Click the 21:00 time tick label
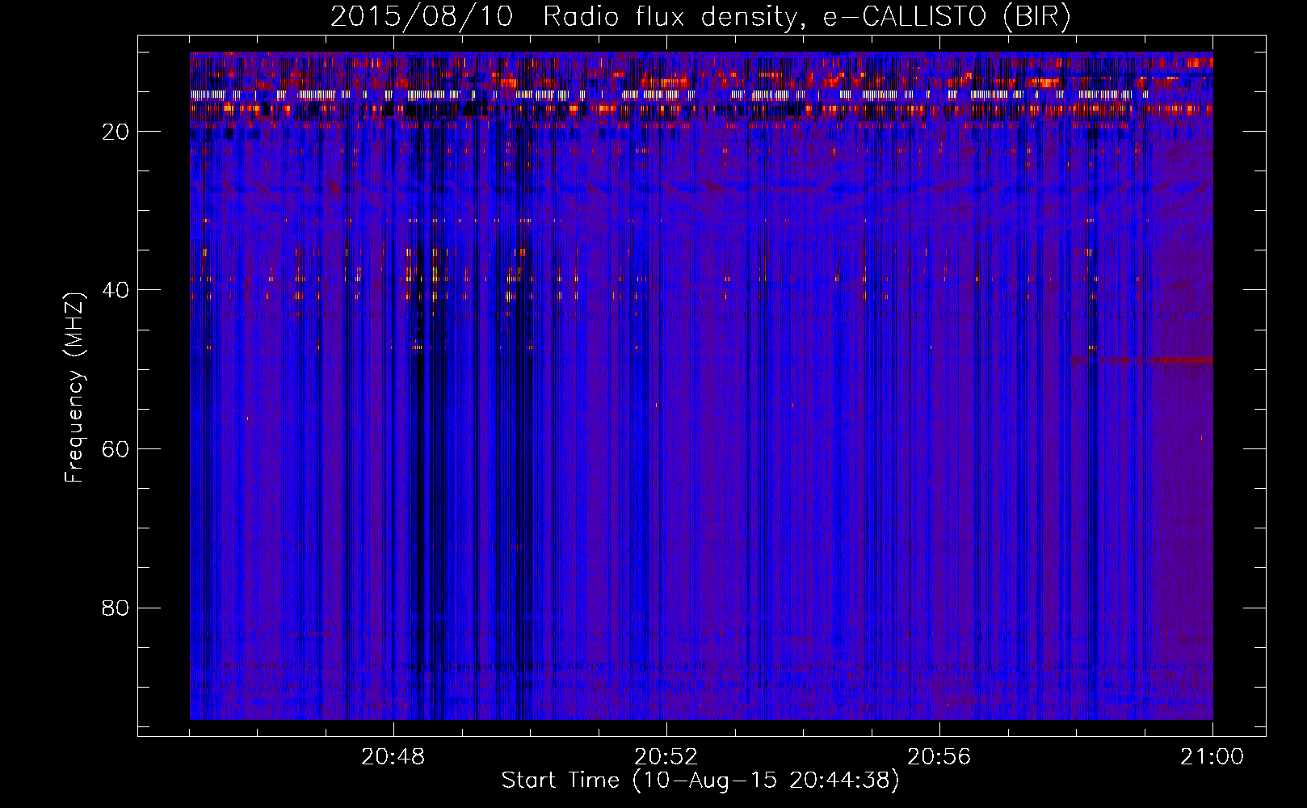Image resolution: width=1307 pixels, height=808 pixels. pos(1212,757)
